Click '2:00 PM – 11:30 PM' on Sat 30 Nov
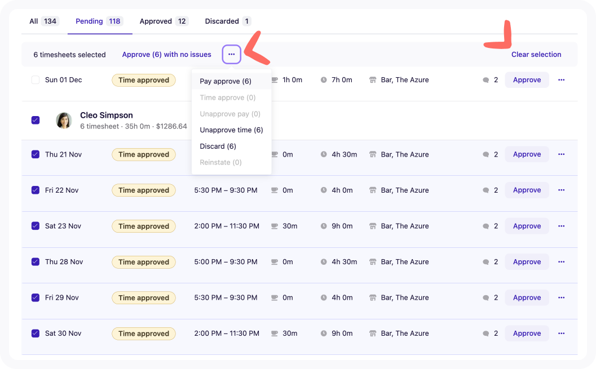596x369 pixels. click(x=227, y=334)
